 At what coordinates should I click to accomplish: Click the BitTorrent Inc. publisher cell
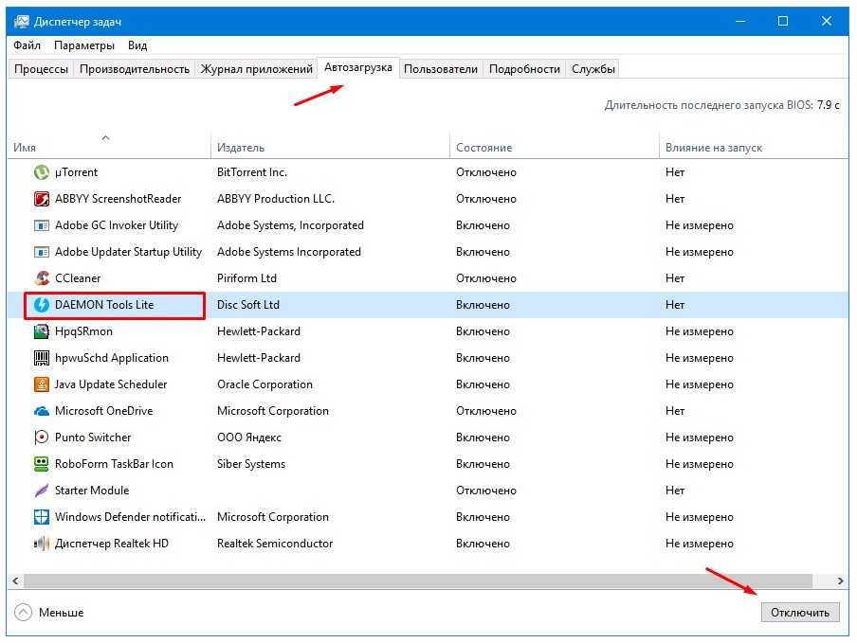pyautogui.click(x=252, y=172)
